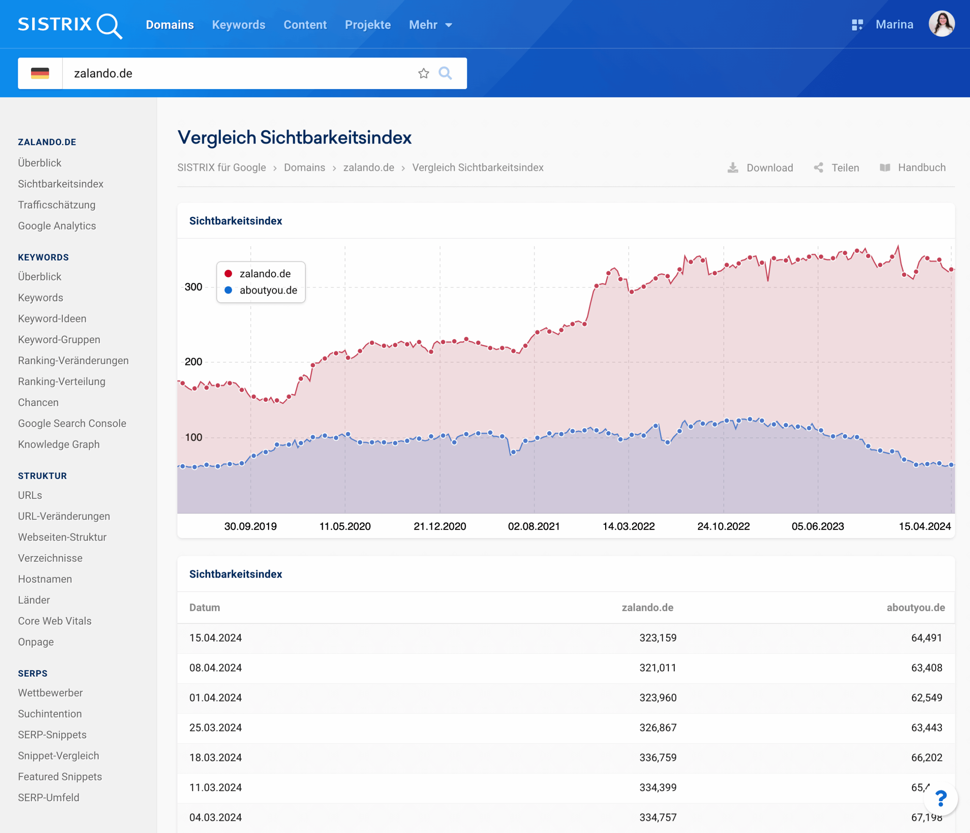The height and width of the screenshot is (833, 970).
Task: Click the Download text button
Action: point(770,167)
